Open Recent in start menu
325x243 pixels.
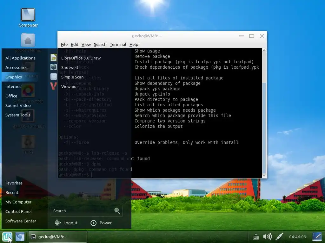click(12, 193)
